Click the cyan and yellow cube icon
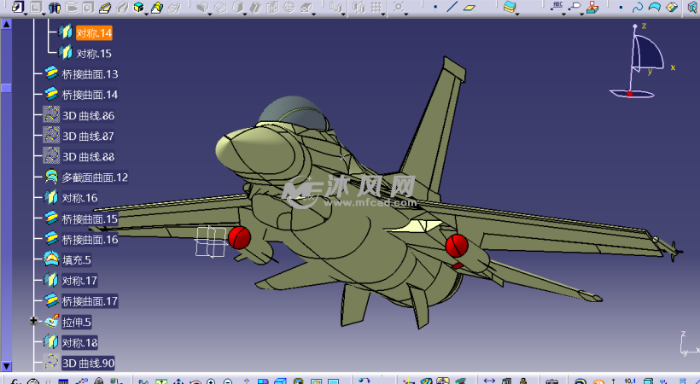The width and height of the screenshot is (700, 384). click(x=139, y=7)
